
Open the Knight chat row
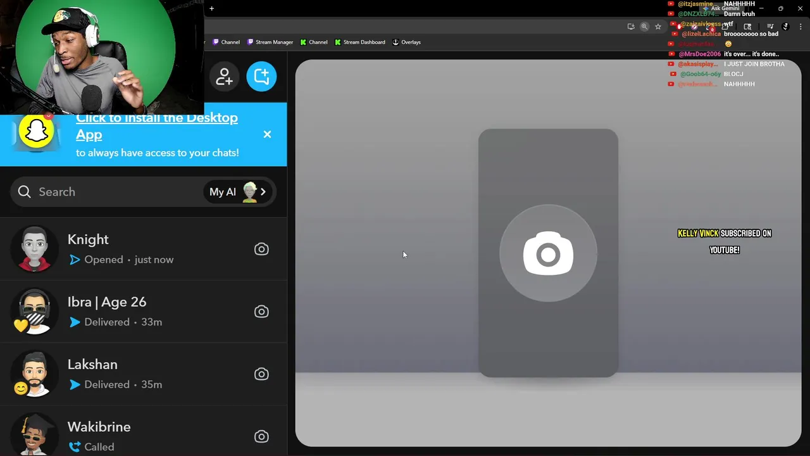[x=143, y=249]
